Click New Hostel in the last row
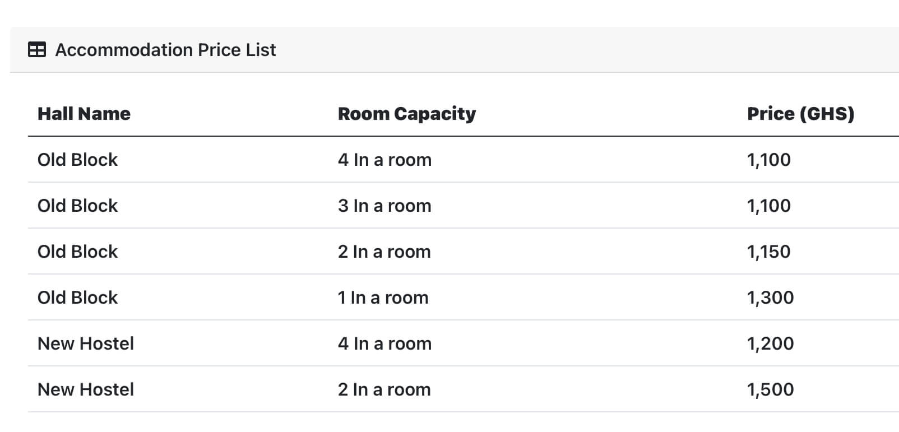This screenshot has height=432, width=899. click(86, 389)
